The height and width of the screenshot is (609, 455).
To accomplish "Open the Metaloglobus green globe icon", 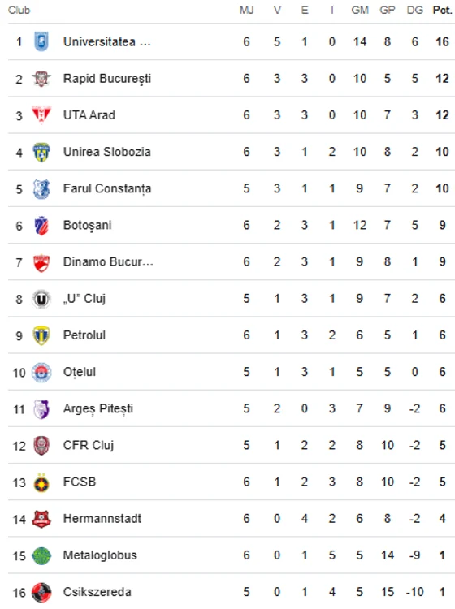I will tap(41, 555).
